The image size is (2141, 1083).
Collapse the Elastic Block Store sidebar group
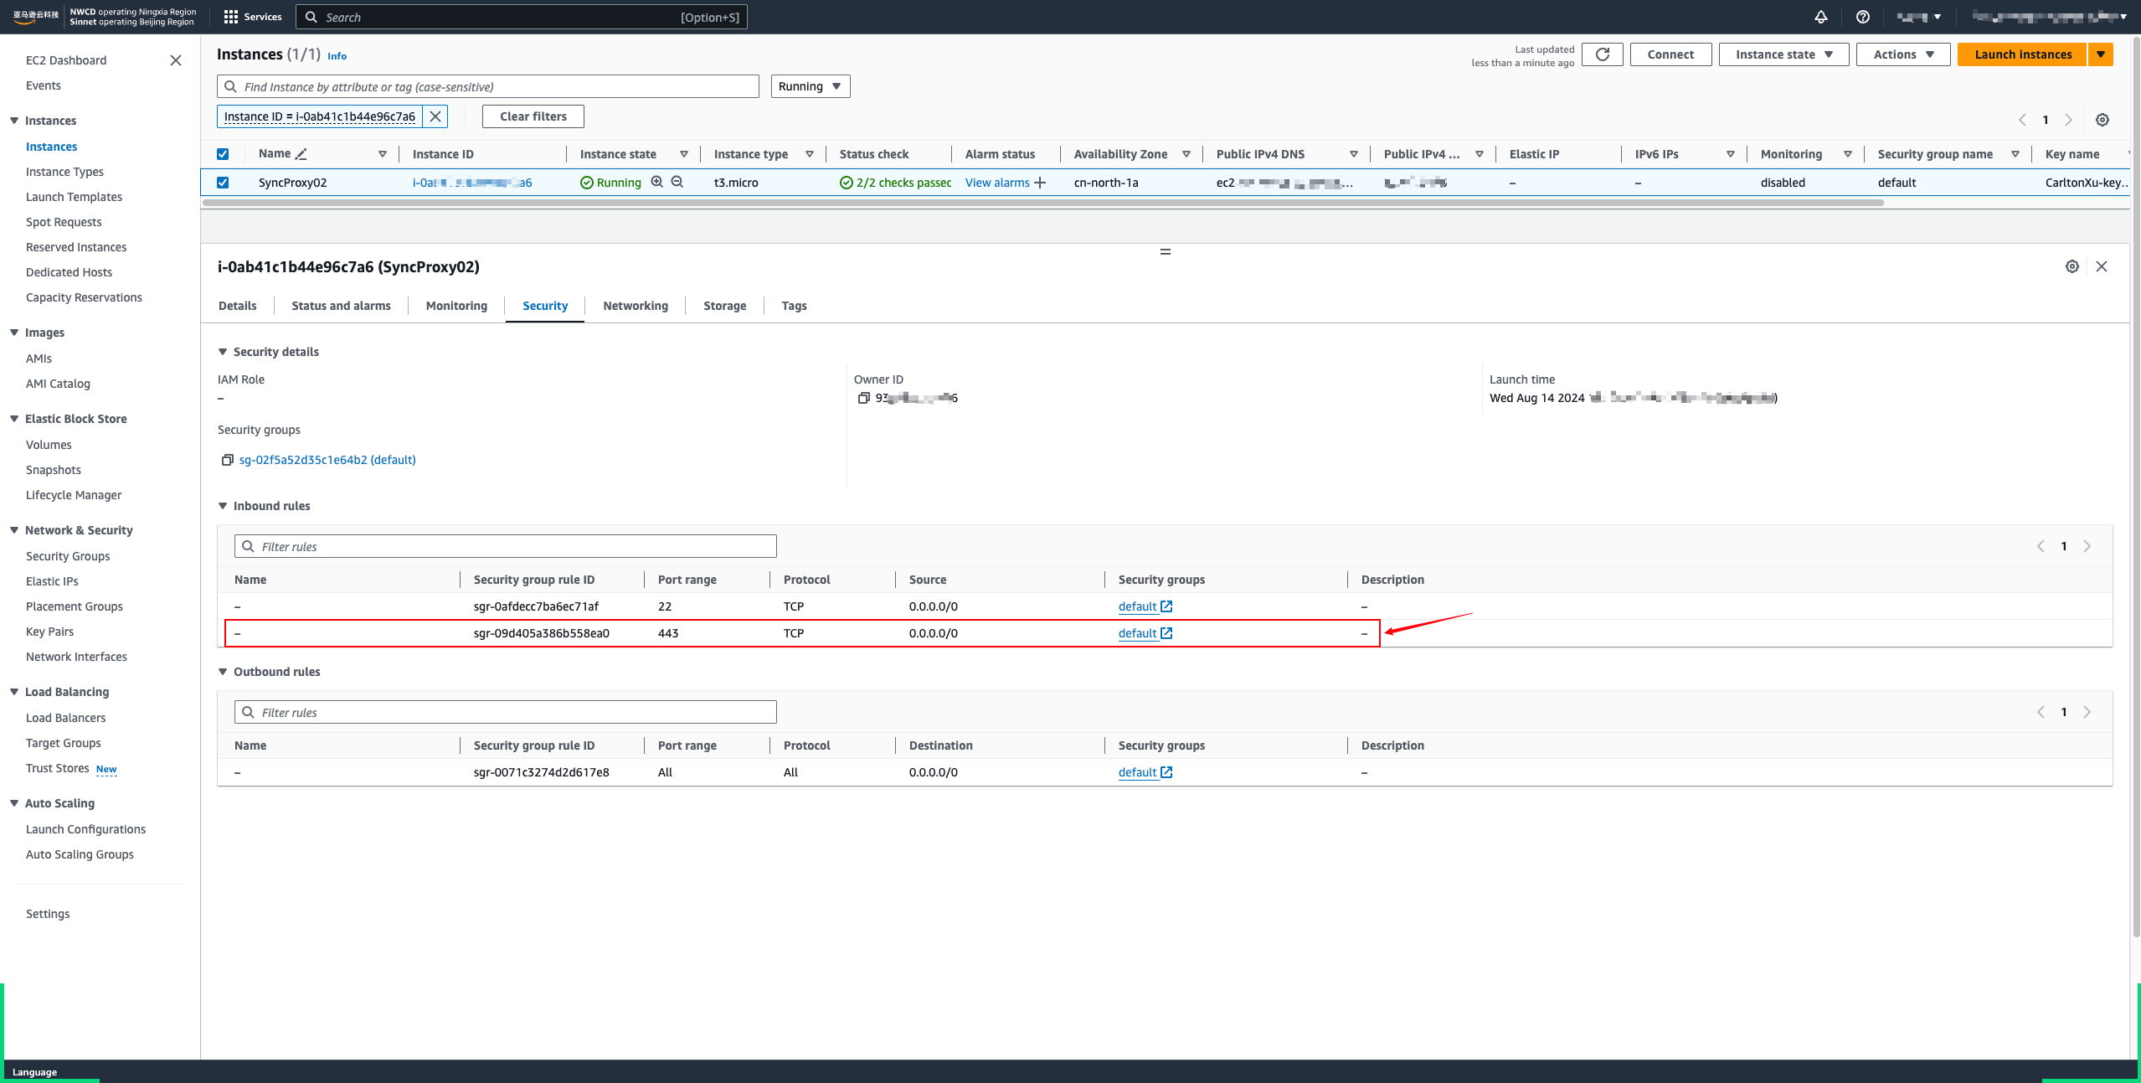[x=14, y=419]
